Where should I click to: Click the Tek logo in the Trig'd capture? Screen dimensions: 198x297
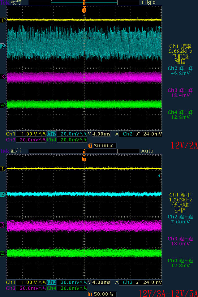[x=4, y=3]
